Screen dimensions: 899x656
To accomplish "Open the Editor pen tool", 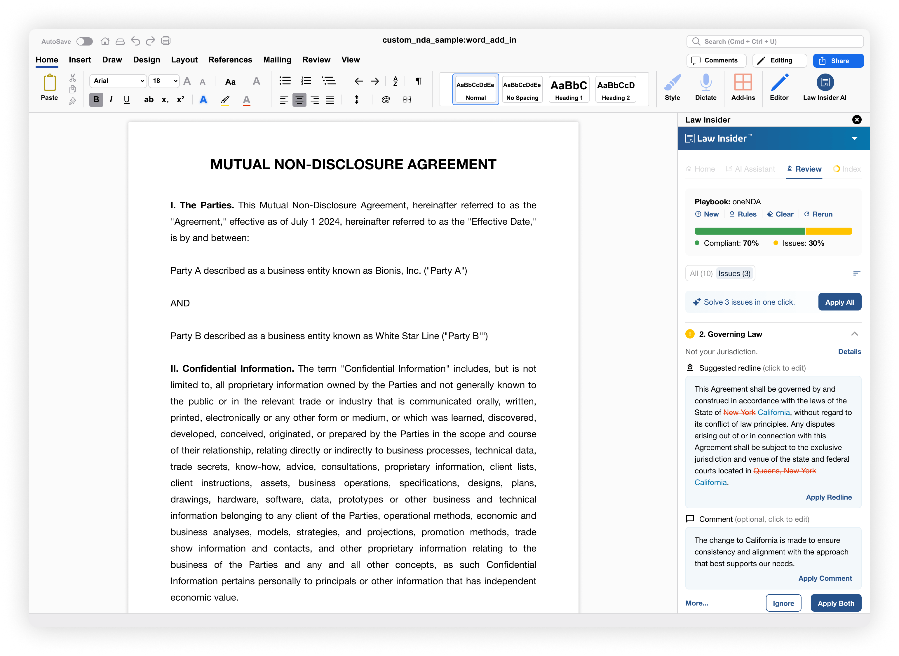I will (779, 87).
